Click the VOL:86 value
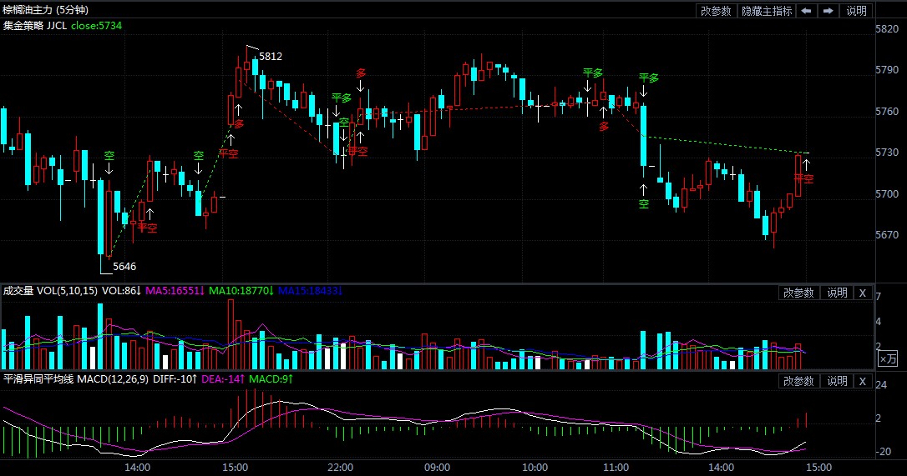This screenshot has width=907, height=476. point(121,291)
